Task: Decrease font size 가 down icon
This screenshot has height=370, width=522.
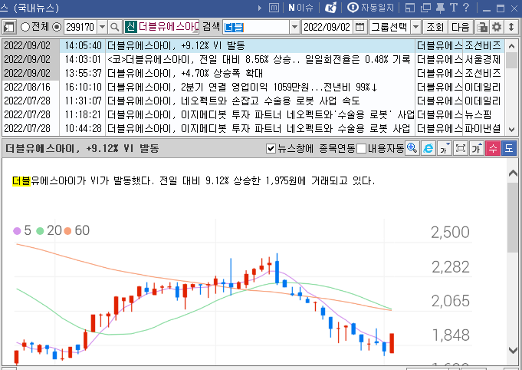Action: (445, 148)
